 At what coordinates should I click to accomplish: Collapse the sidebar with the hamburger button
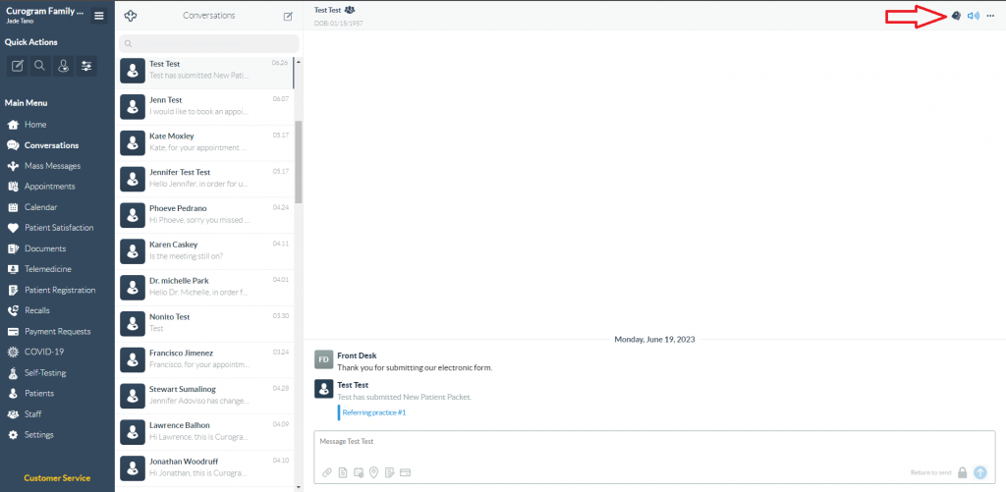coord(98,16)
